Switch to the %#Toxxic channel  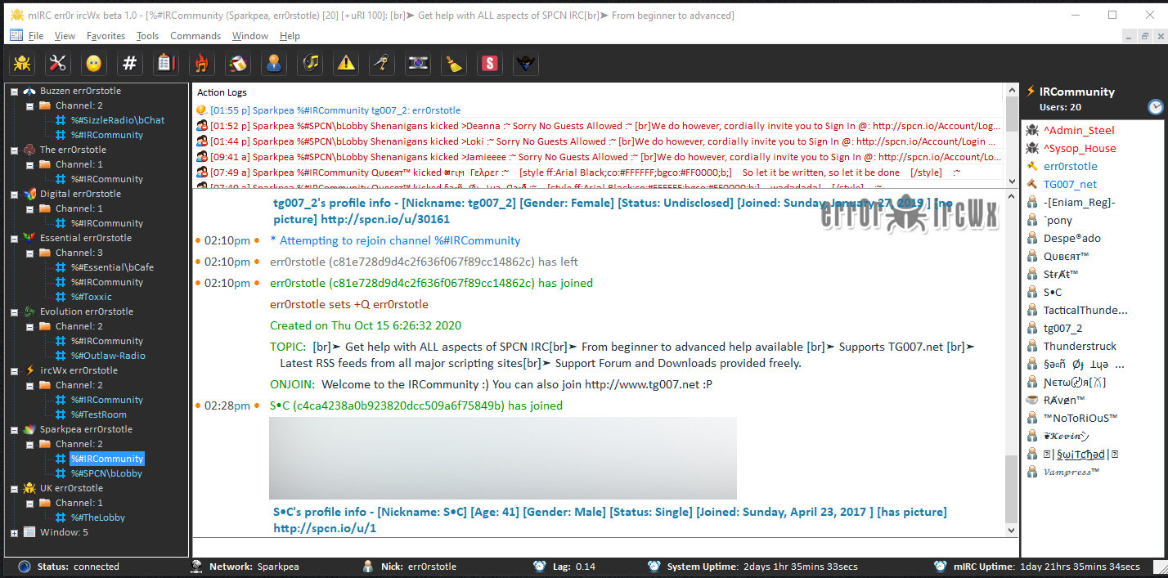pos(91,297)
